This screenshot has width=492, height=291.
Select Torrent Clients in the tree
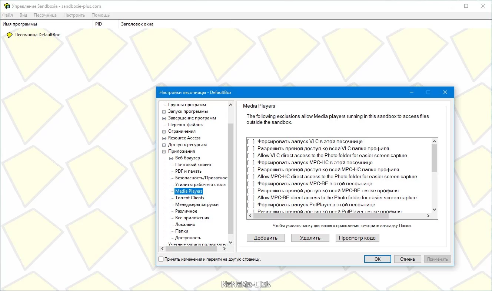[190, 198]
